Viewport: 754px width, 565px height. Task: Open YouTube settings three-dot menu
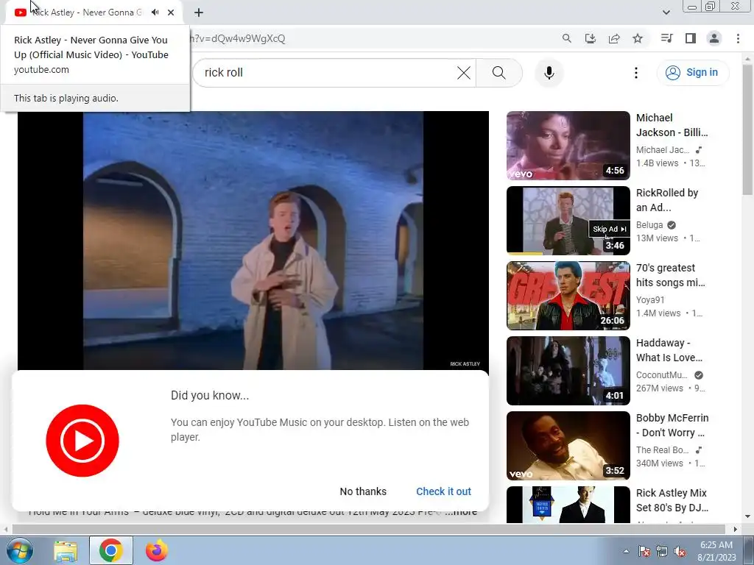635,73
